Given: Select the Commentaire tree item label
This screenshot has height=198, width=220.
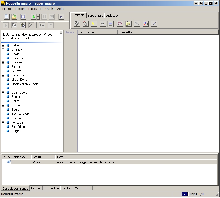Looking at the screenshot, I should [20, 58].
